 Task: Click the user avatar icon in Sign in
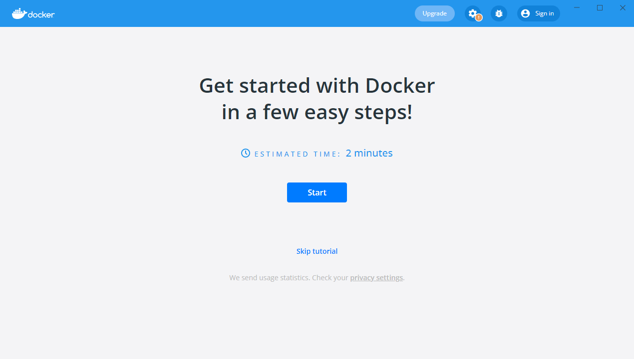pyautogui.click(x=525, y=13)
